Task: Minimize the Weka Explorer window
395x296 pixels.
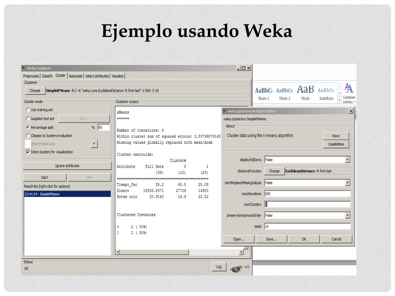Action: coord(238,68)
